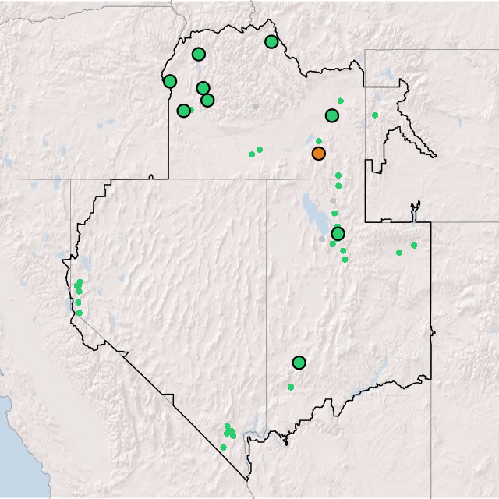Select the bottom dot in the far-west green cluster
The image size is (499, 499).
(x=79, y=313)
